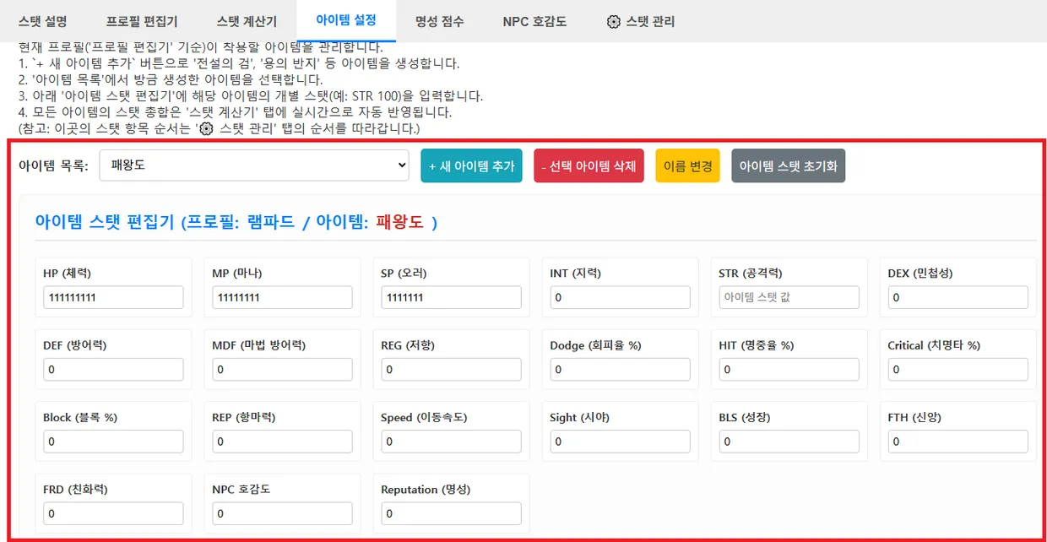Open the 아이템 목록 dropdown showing 패왕도

pyautogui.click(x=254, y=165)
